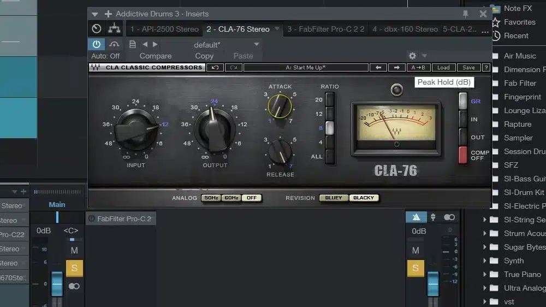Open FabFilter Pro-C 2 insert in mixer
This screenshot has width=546, height=307.
(x=121, y=219)
